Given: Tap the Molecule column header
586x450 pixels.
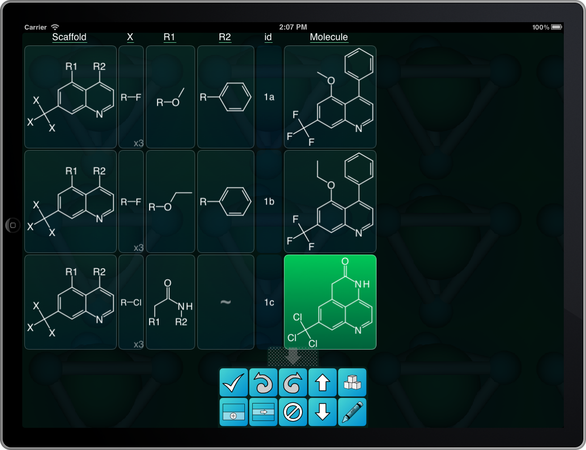Looking at the screenshot, I should (329, 37).
